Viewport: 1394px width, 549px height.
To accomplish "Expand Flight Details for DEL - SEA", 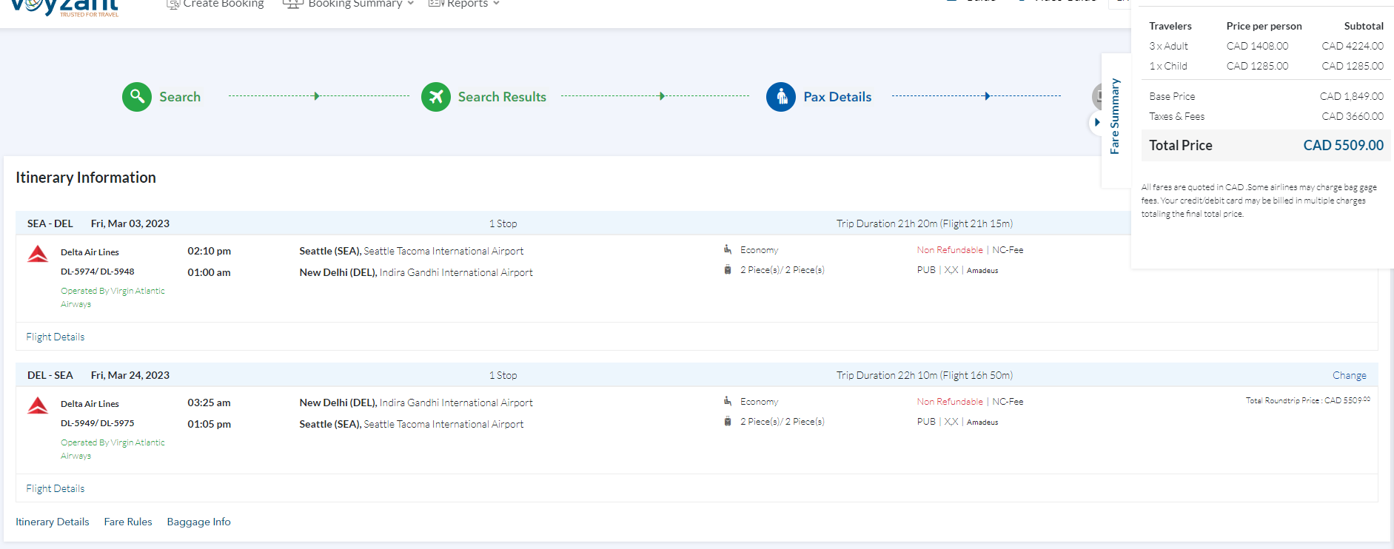I will click(x=56, y=488).
